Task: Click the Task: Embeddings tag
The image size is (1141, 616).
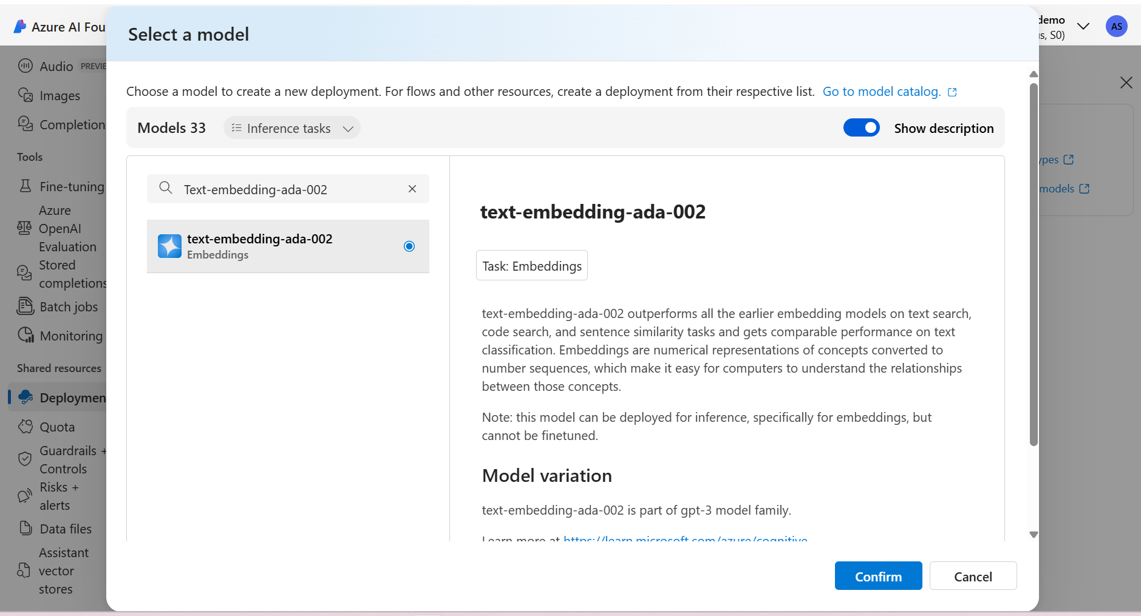Action: [x=531, y=265]
